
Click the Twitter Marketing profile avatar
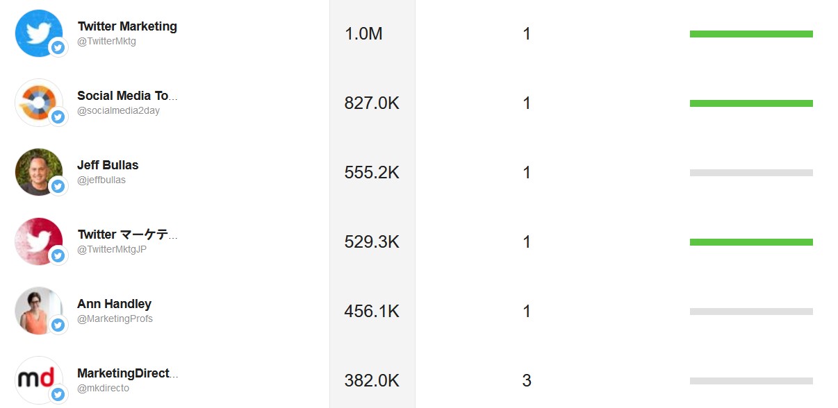pyautogui.click(x=39, y=33)
